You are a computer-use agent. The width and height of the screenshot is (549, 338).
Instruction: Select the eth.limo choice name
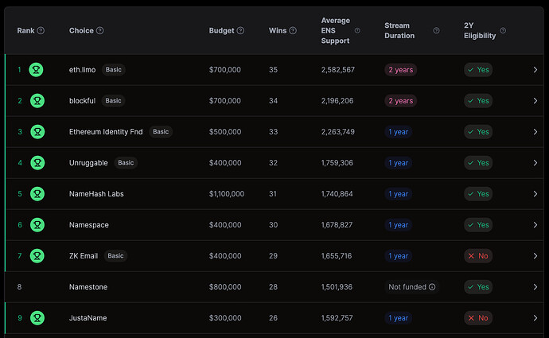82,70
